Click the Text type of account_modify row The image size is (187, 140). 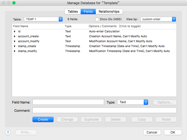coord(68,41)
